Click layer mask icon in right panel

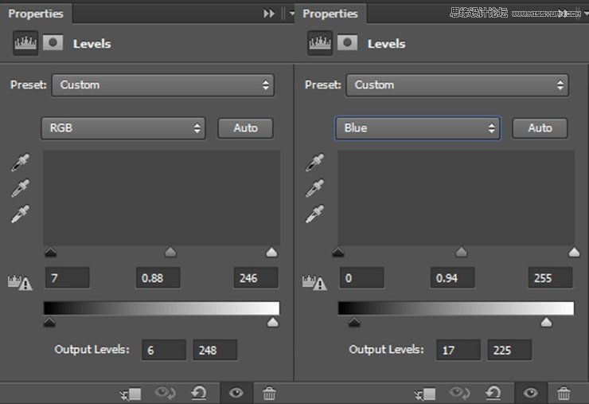348,43
